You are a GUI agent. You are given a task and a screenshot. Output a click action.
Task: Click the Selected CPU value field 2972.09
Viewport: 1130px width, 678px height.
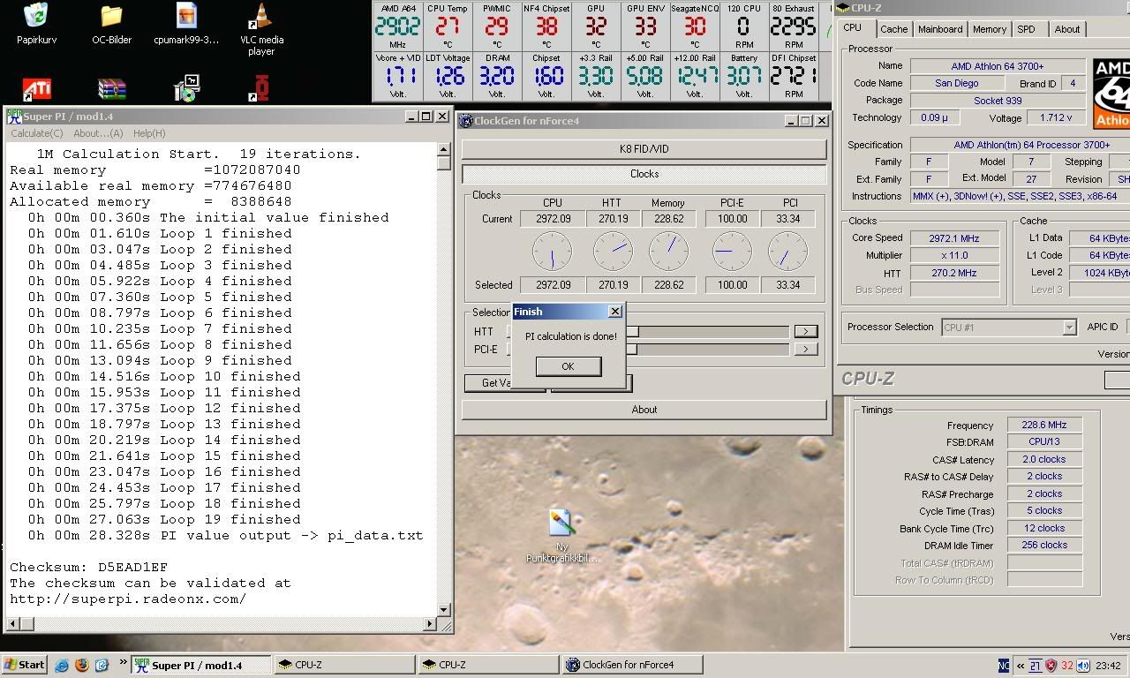(x=552, y=285)
